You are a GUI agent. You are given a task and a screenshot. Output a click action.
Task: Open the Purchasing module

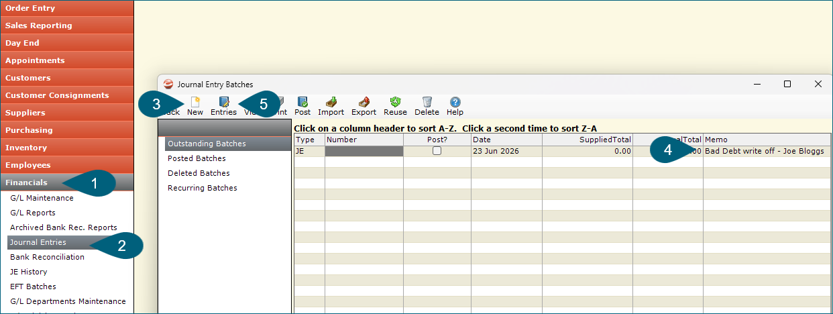(67, 130)
